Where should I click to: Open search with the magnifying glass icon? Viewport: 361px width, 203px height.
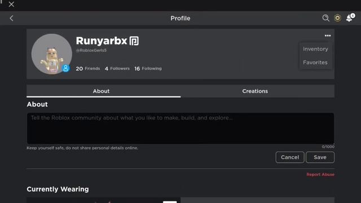coord(325,18)
